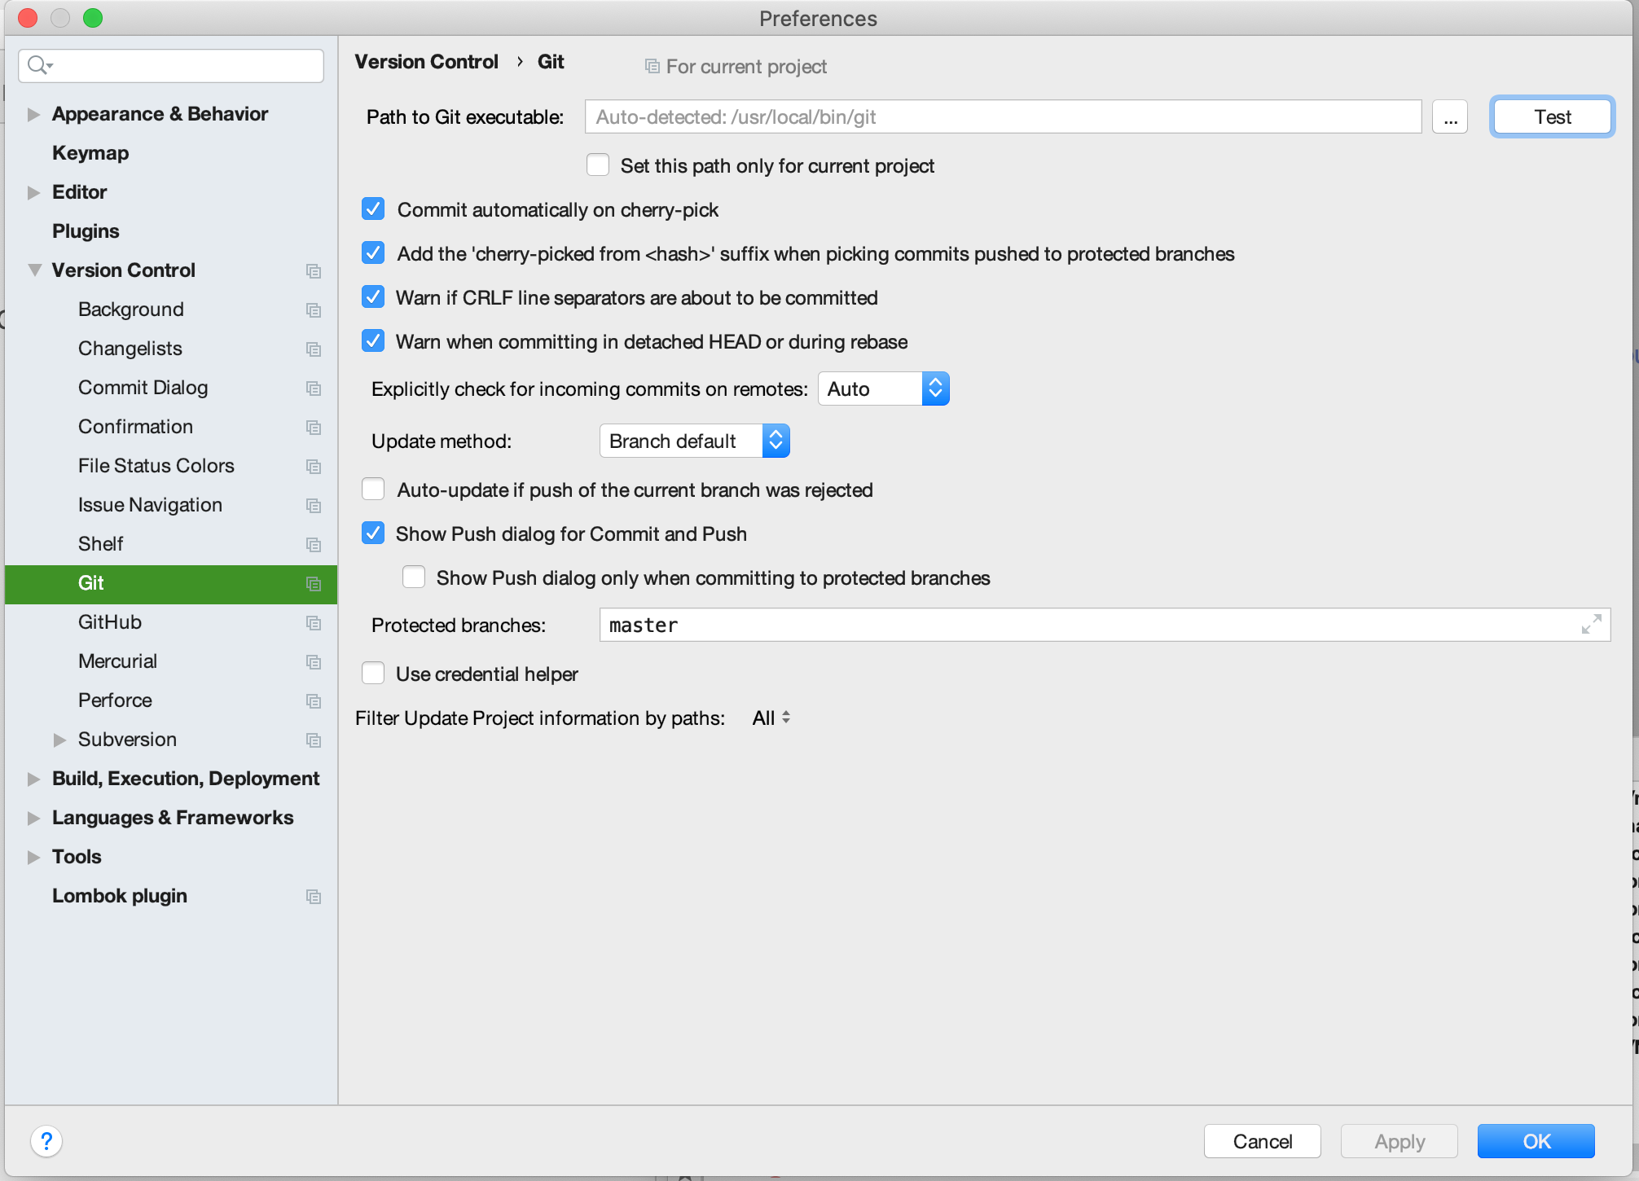Screen dimensions: 1639x1181
Task: Click the project-level icon beside Confirmation
Action: click(x=314, y=428)
